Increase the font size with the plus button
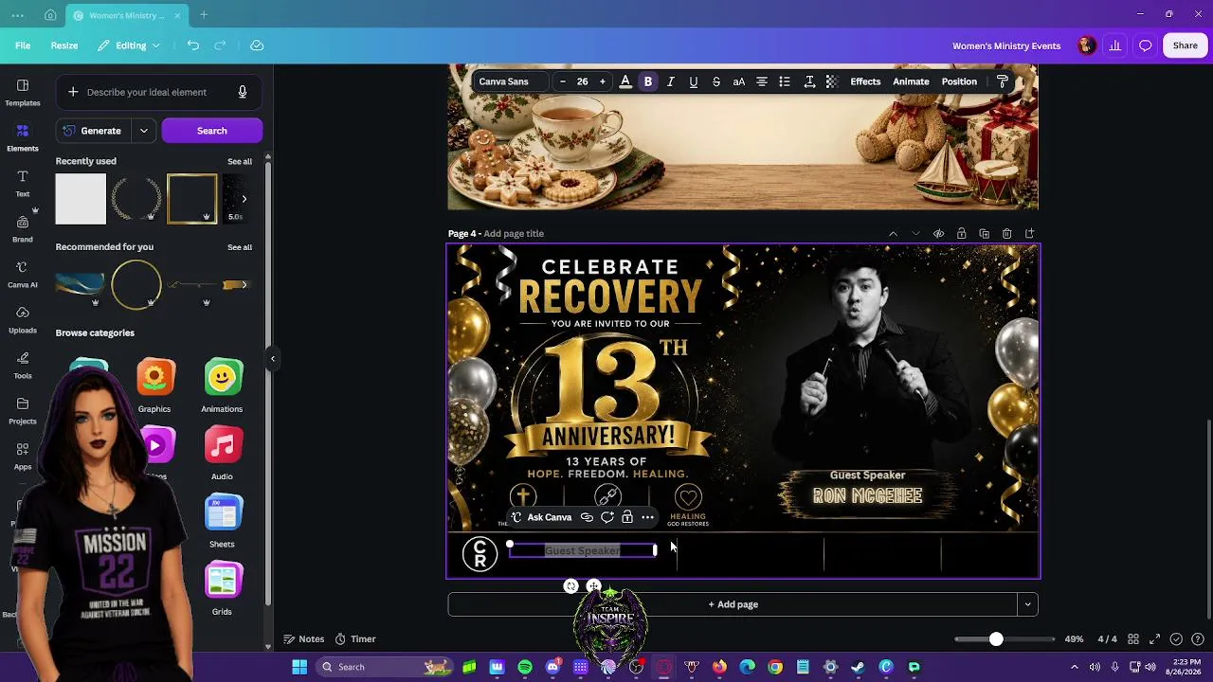Viewport: 1213px width, 682px height. point(602,81)
